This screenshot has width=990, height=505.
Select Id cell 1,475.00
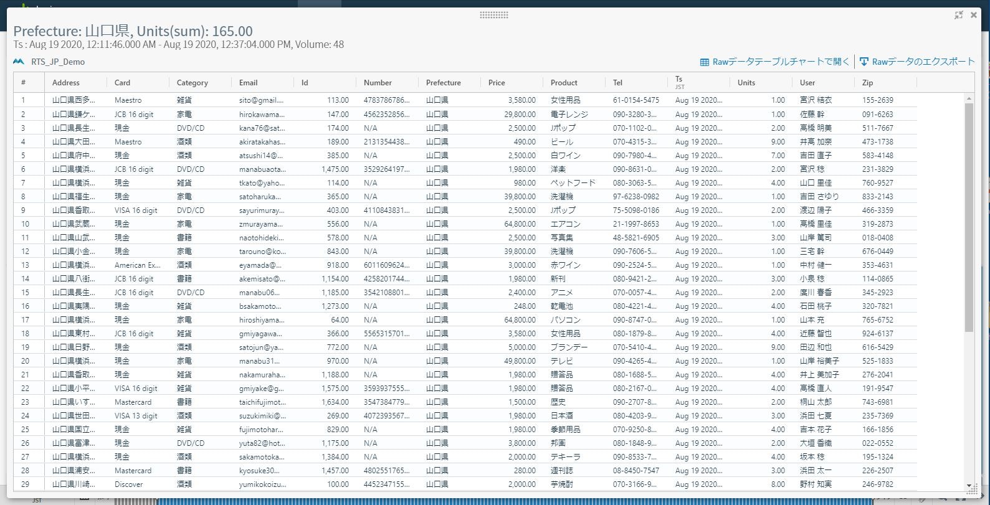click(x=335, y=169)
